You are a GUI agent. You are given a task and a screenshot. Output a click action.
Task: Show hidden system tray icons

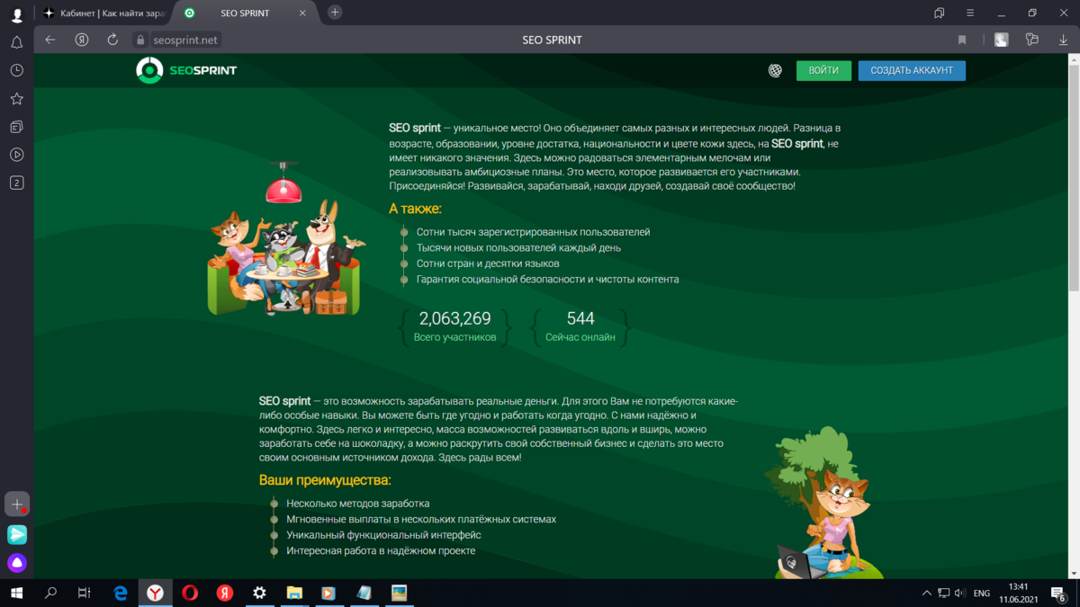(927, 594)
